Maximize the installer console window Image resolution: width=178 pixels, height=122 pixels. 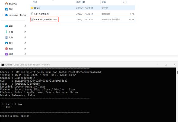[166, 65]
